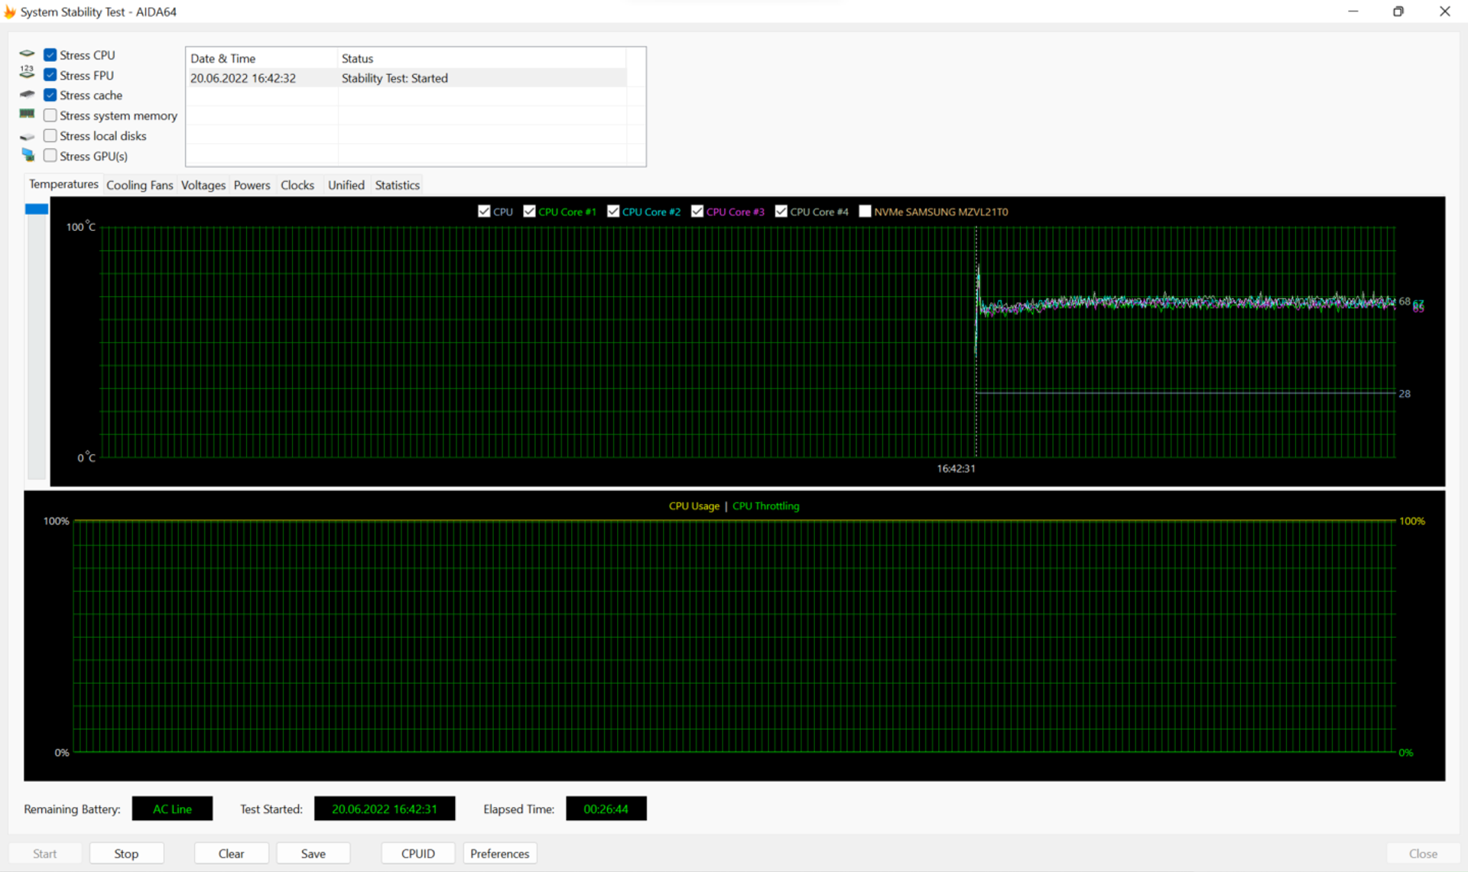Switch to the Temperatures tab
Screen dimensions: 1468x872
pyautogui.click(x=63, y=184)
